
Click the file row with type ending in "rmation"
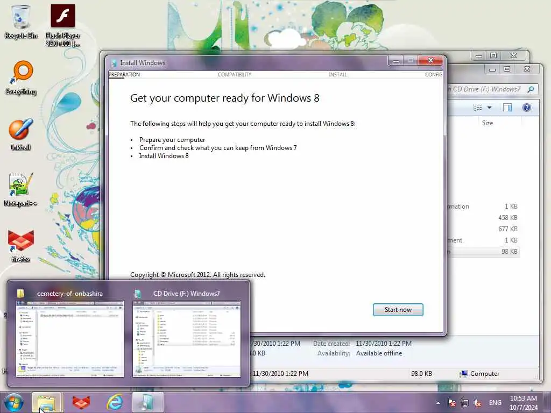coord(484,206)
